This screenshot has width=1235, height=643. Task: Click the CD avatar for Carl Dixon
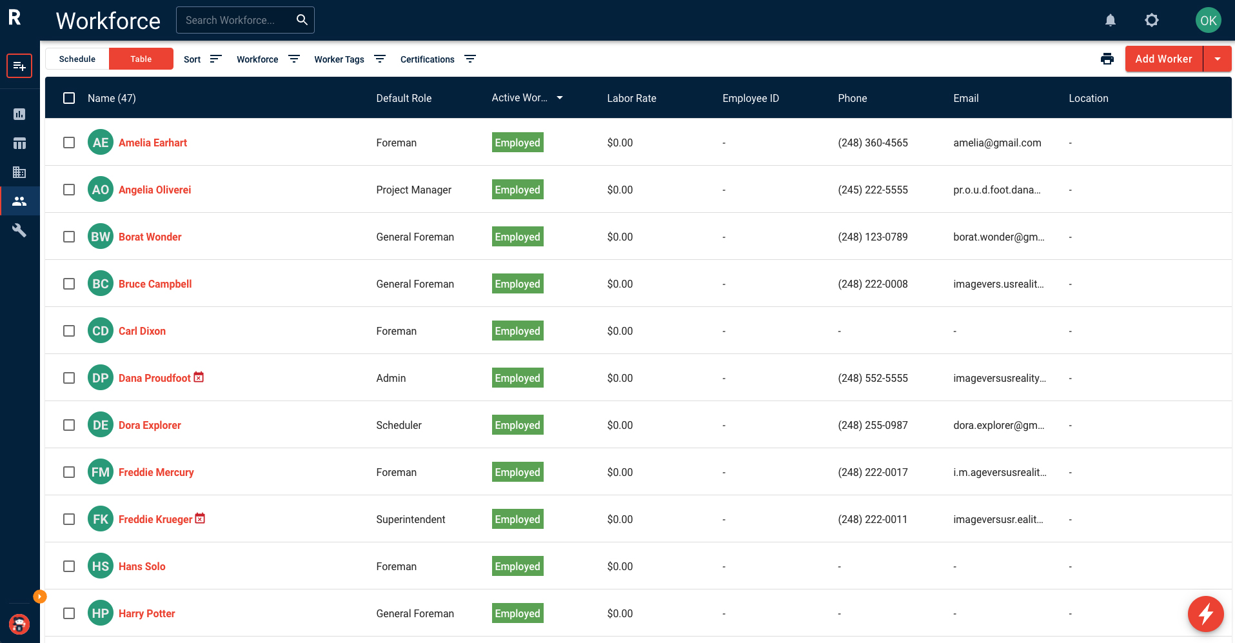(x=101, y=330)
